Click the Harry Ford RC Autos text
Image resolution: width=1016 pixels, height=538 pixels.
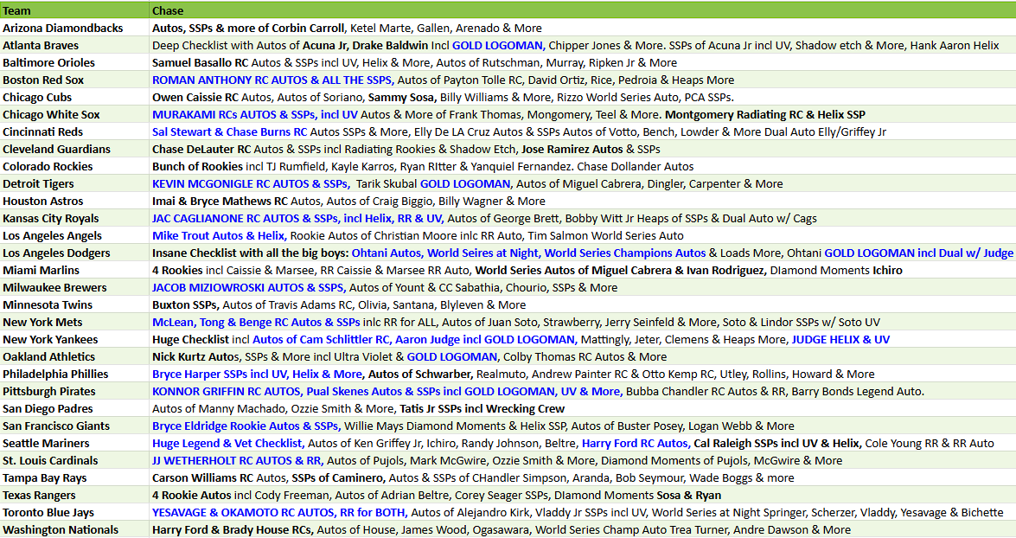[x=635, y=444]
